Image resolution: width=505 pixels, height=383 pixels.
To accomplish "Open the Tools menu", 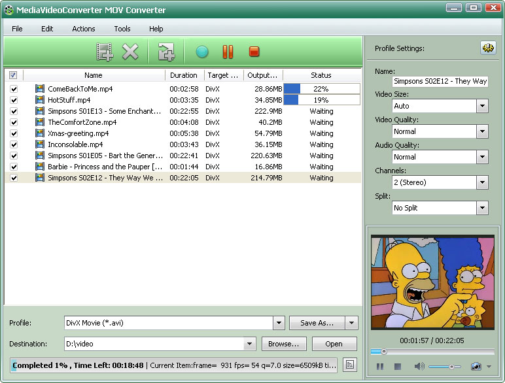I will [122, 29].
